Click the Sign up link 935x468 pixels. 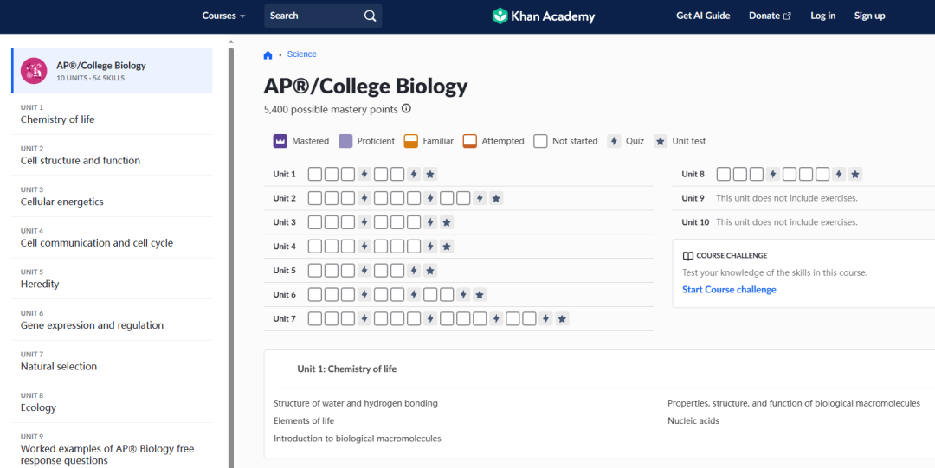[x=869, y=16]
